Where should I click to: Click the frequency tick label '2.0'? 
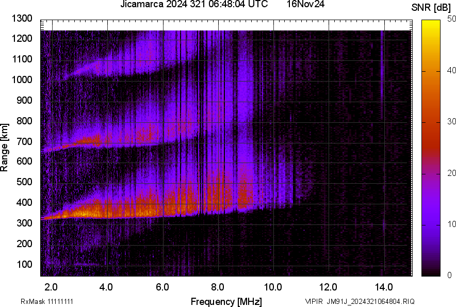click(51, 287)
